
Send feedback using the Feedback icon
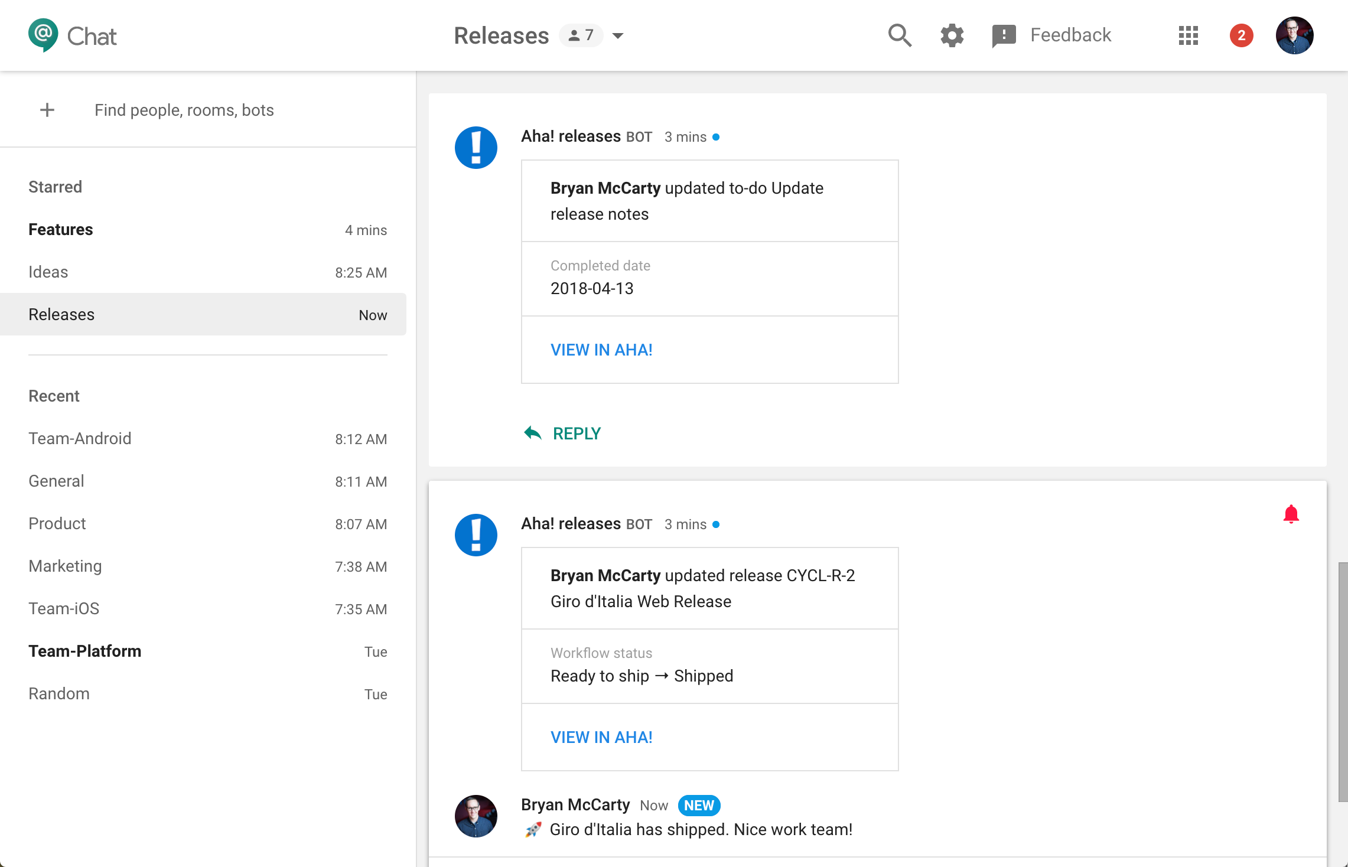click(x=1002, y=35)
